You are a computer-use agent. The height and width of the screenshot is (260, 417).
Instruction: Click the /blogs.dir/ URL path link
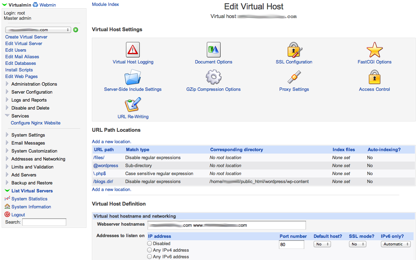[x=103, y=182]
